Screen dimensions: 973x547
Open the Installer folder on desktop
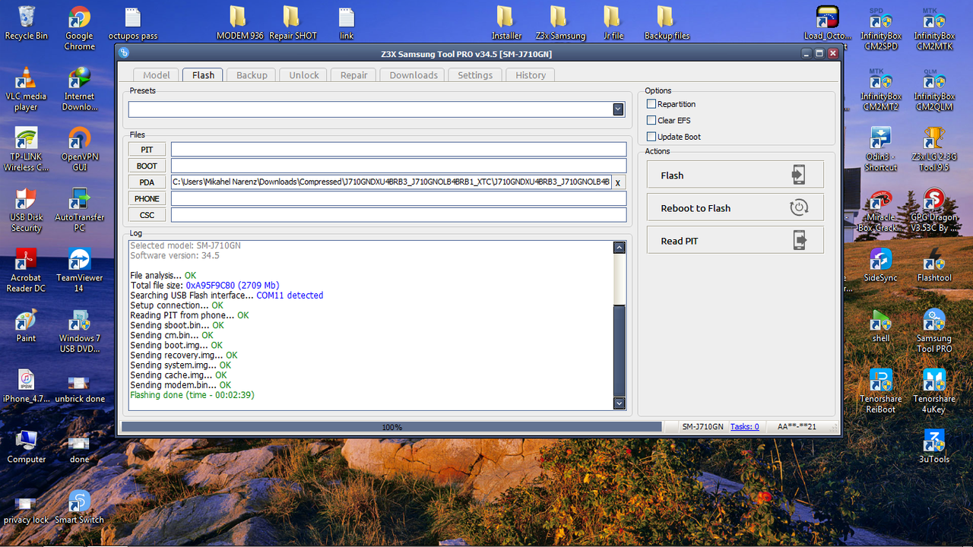(506, 23)
